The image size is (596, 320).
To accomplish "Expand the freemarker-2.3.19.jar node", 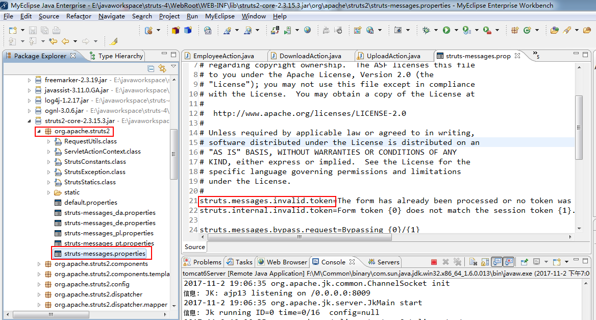I will (29, 80).
